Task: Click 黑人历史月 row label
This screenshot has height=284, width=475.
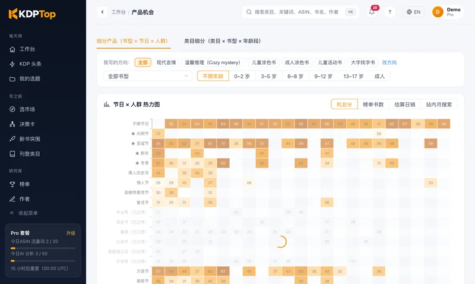Action: click(139, 173)
